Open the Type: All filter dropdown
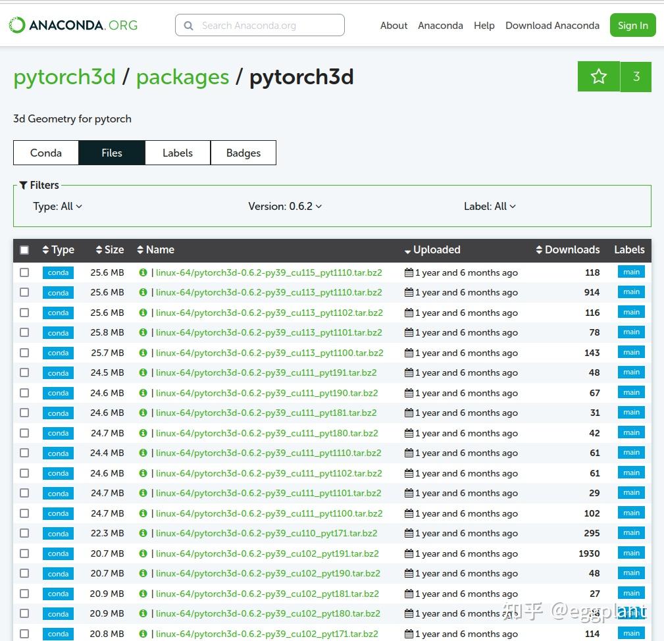The image size is (664, 641). [58, 207]
